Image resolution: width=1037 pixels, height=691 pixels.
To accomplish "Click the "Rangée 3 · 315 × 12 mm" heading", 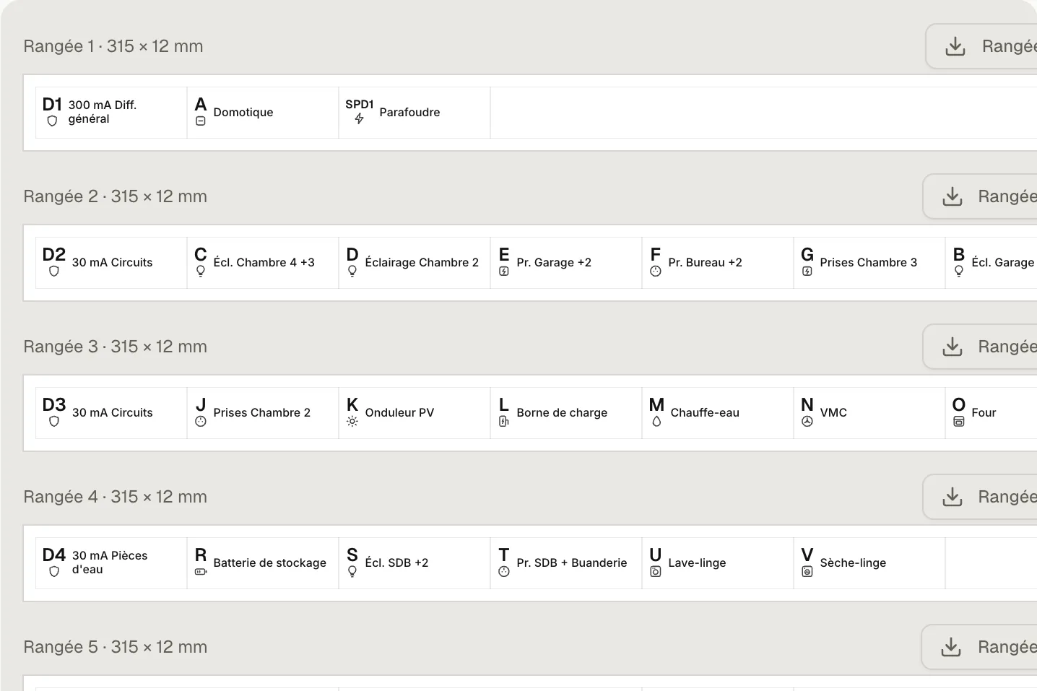I will pyautogui.click(x=116, y=347).
